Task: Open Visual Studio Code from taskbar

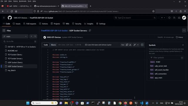Action: pos(142,103)
